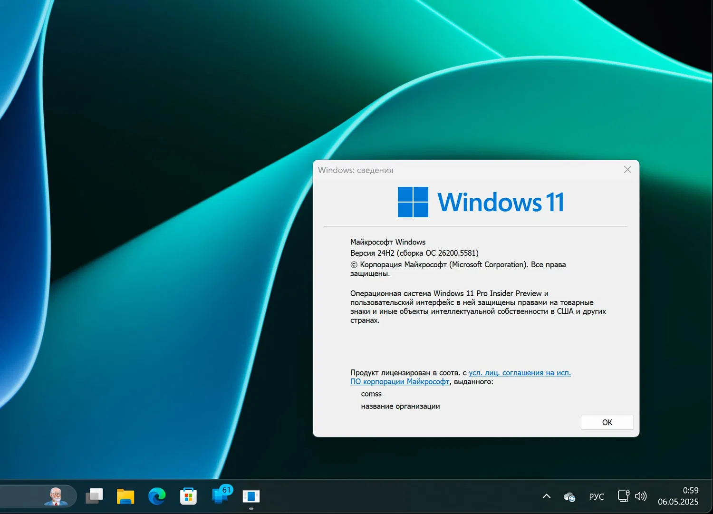Close the Windows: сведения dialog
This screenshot has height=514, width=713.
tap(627, 169)
